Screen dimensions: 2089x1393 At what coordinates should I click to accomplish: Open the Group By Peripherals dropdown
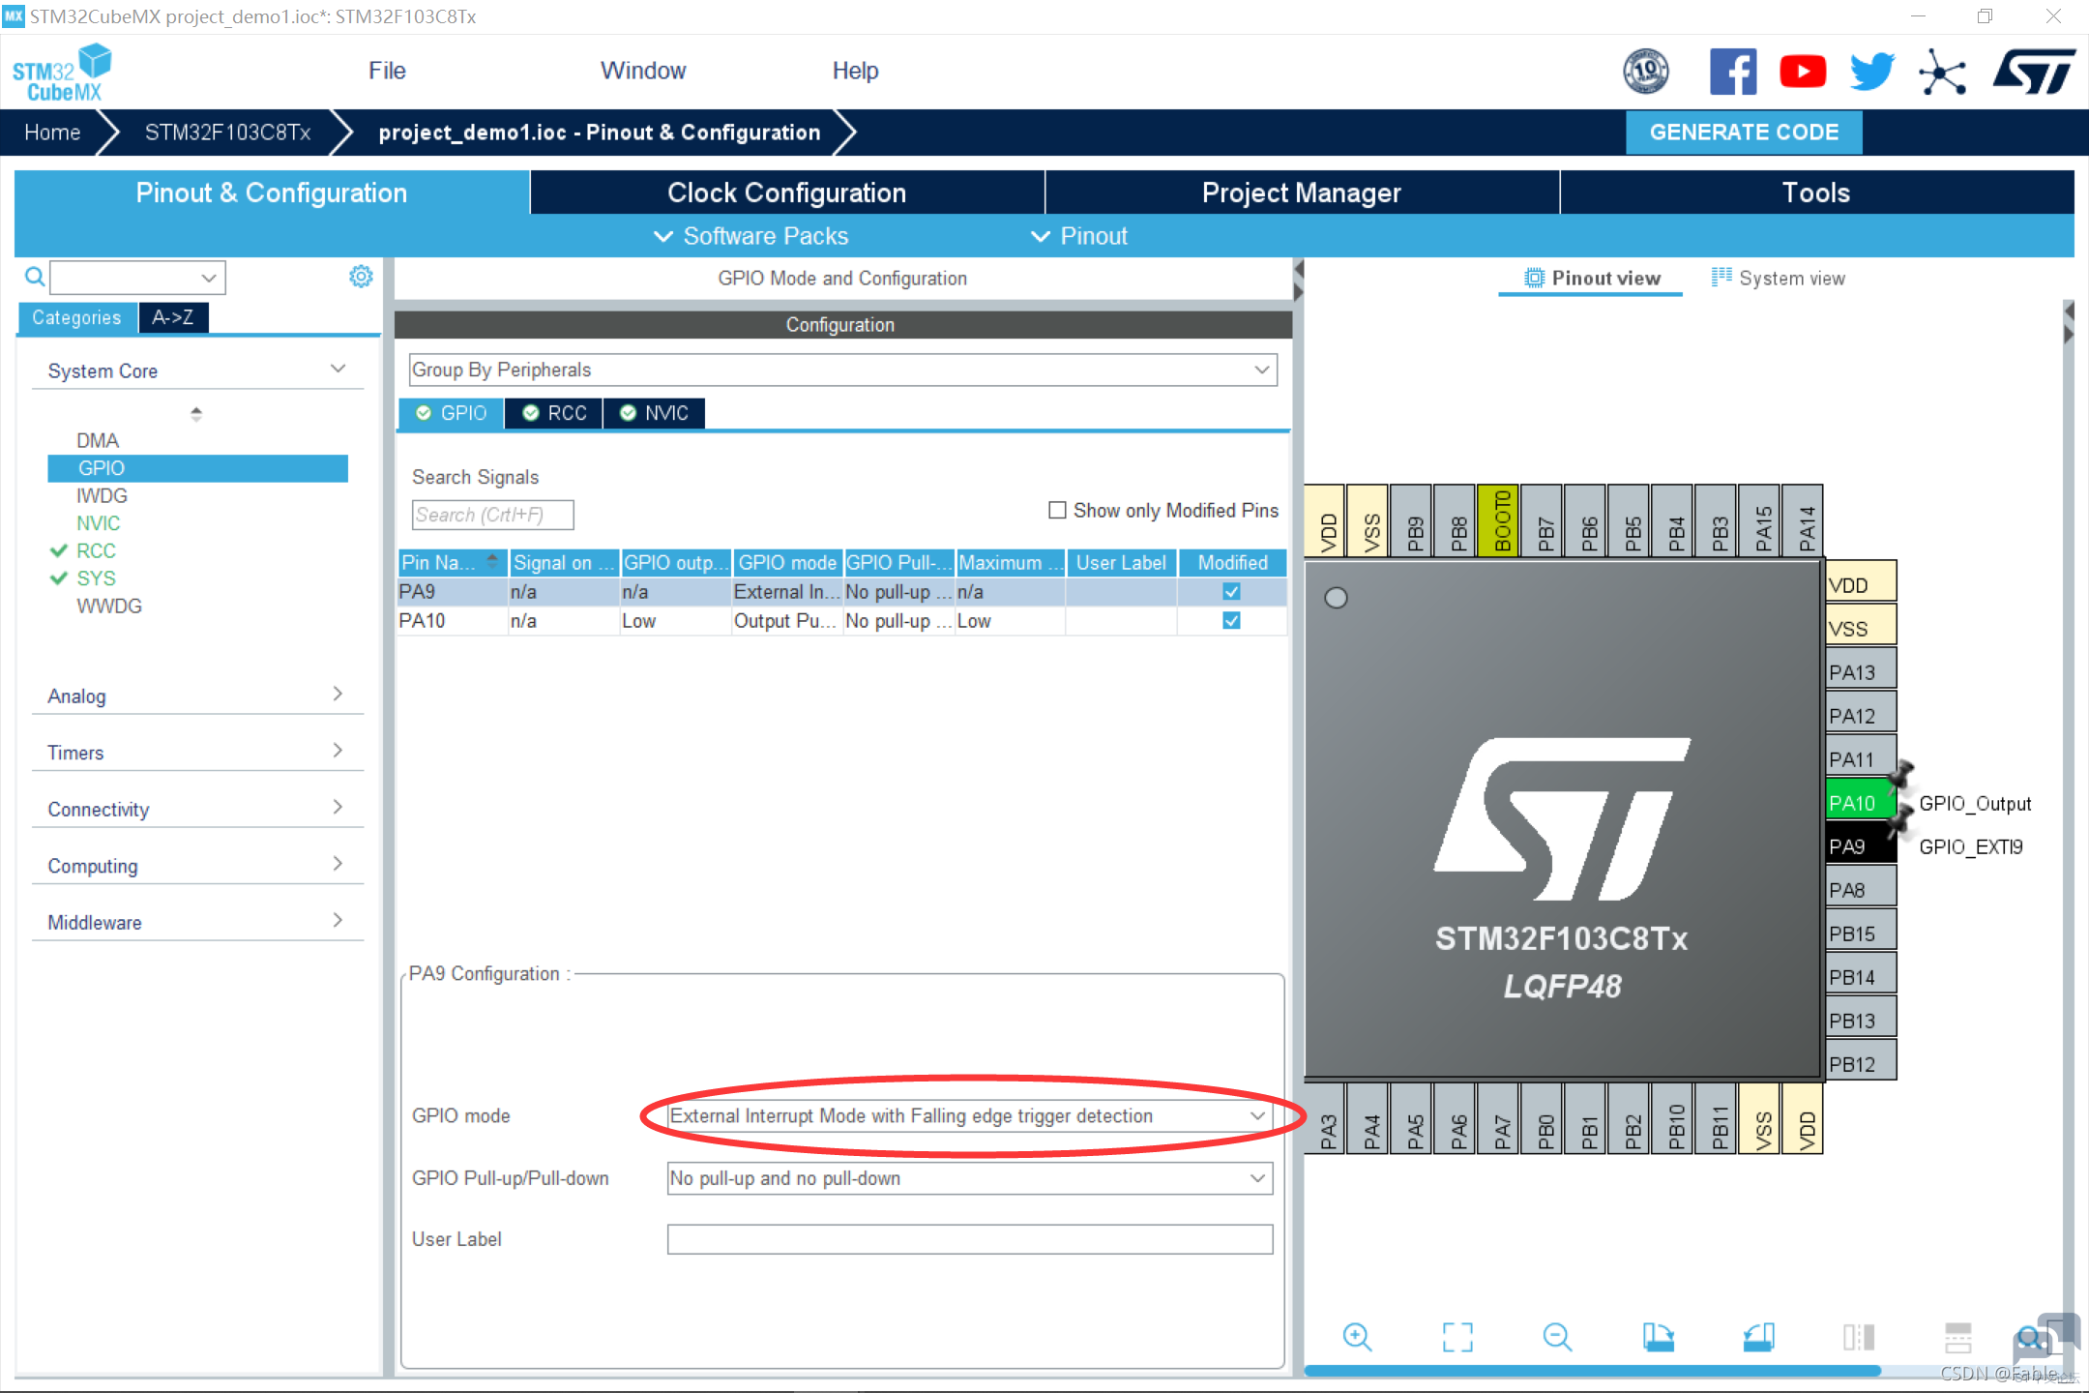[842, 370]
